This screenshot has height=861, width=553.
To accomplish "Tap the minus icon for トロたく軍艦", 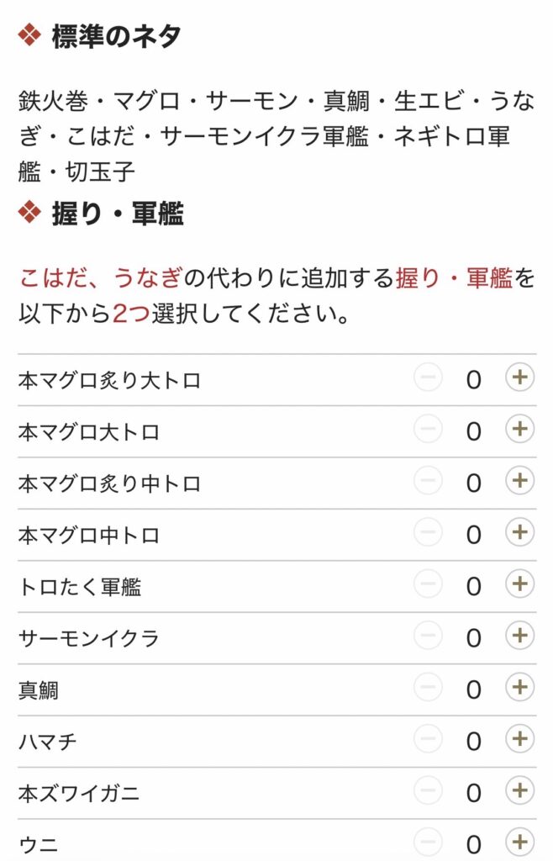I will tap(428, 586).
